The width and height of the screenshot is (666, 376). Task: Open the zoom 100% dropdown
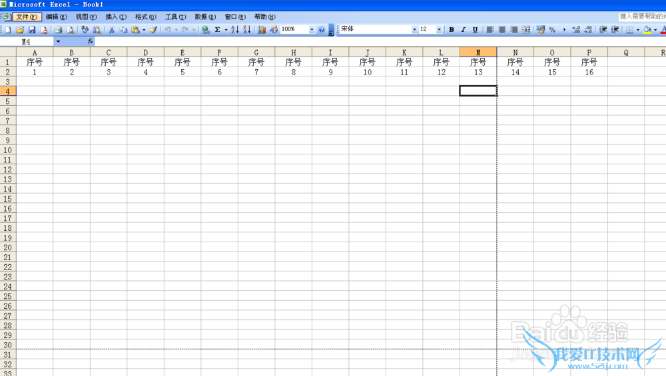click(x=312, y=30)
